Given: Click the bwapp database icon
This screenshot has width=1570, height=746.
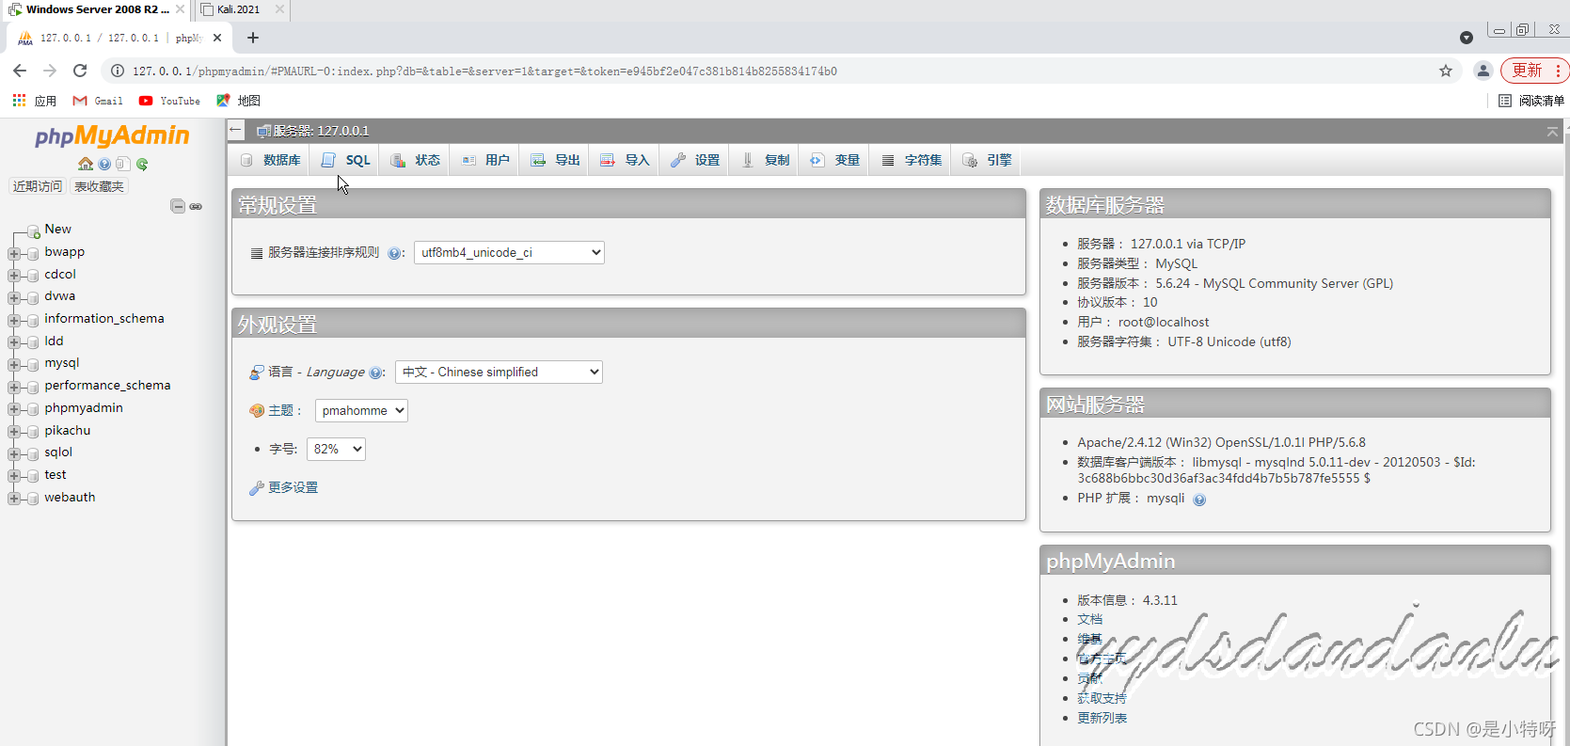Looking at the screenshot, I should (x=33, y=252).
